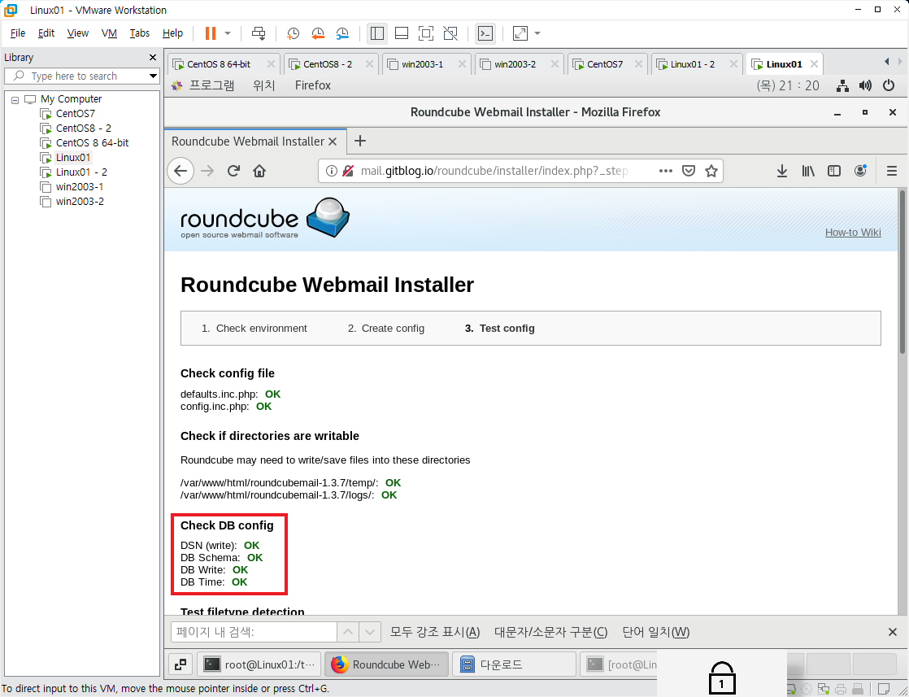
Task: Send Ctrl+Alt+Del to the virtual machine
Action: (259, 33)
